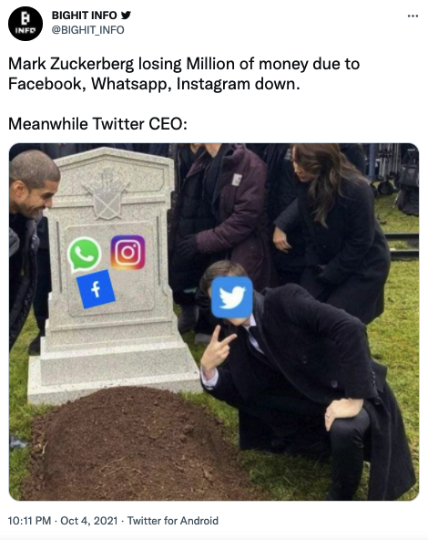This screenshot has width=428, height=540.
Task: Click the Facebook logo on the tombstone
Action: tap(96, 289)
